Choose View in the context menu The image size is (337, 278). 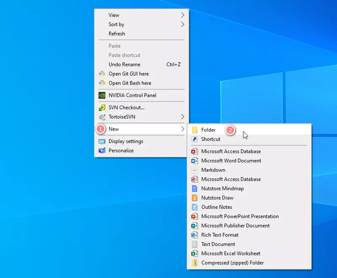(142, 15)
